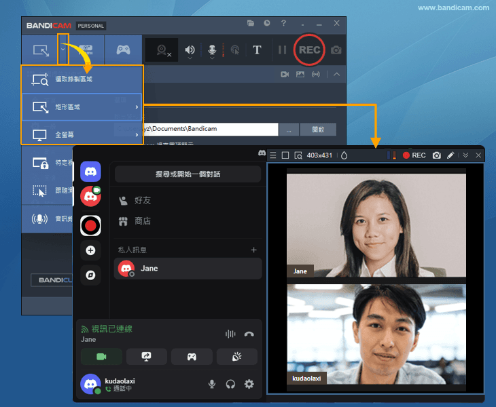Toggle mouse click effect icon
Image resolution: width=496 pixels, height=407 pixels.
click(235, 50)
